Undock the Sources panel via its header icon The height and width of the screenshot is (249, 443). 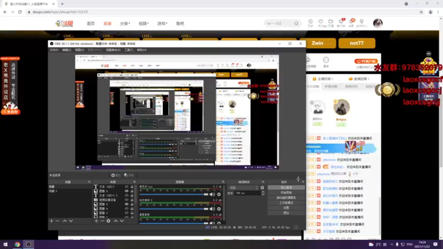pos(134,182)
